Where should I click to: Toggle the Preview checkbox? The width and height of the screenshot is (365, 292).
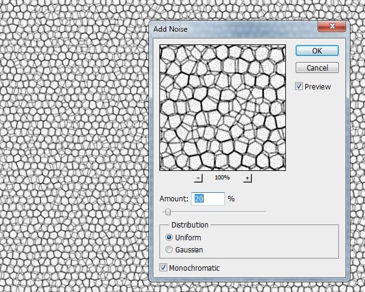click(299, 86)
